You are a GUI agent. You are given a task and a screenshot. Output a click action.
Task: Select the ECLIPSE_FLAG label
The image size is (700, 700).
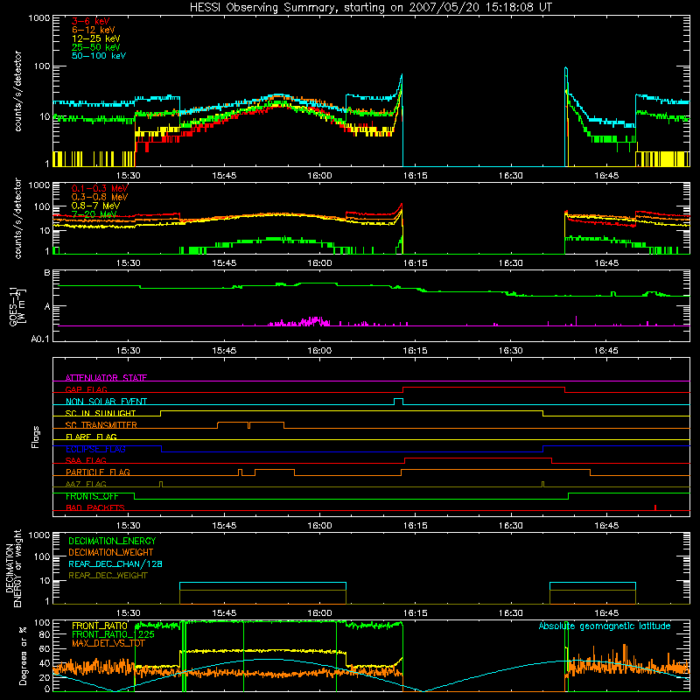[95, 449]
